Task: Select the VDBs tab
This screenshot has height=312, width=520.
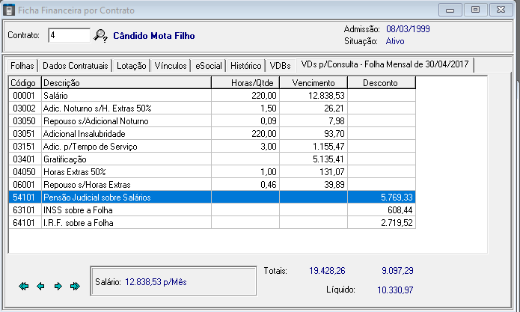Action: click(281, 65)
